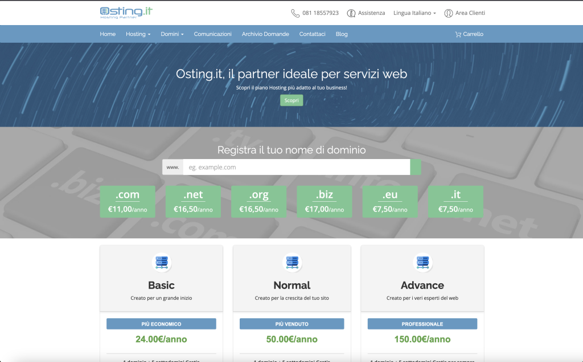
Task: Open the Carrello shopping cart icon
Action: pos(458,34)
